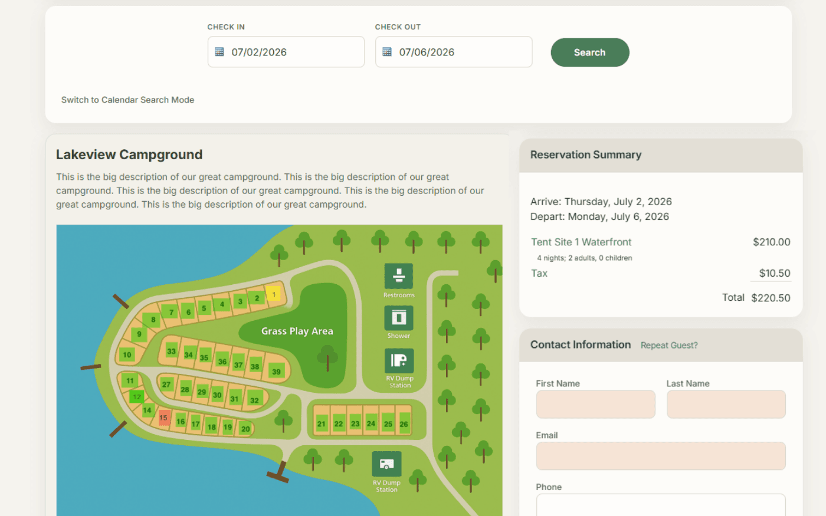Click the green Search button

590,52
